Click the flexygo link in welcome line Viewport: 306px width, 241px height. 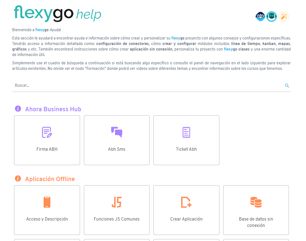coord(42,30)
